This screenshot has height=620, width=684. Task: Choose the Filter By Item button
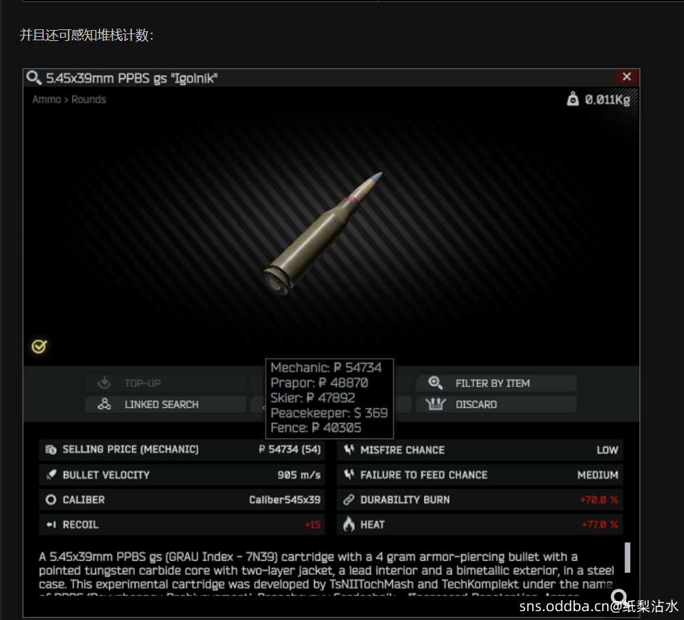coord(497,383)
